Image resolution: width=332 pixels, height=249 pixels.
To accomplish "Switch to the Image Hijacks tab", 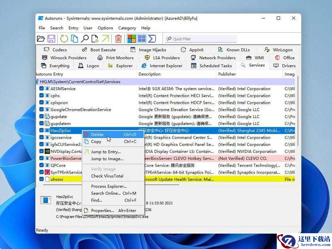I will coord(148,50).
